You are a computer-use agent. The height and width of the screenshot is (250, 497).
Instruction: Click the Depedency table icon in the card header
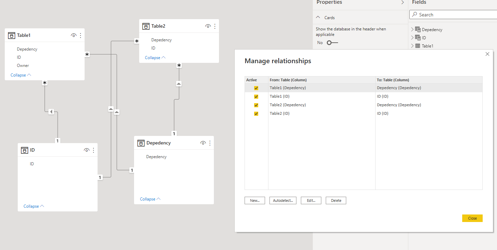[x=141, y=143]
